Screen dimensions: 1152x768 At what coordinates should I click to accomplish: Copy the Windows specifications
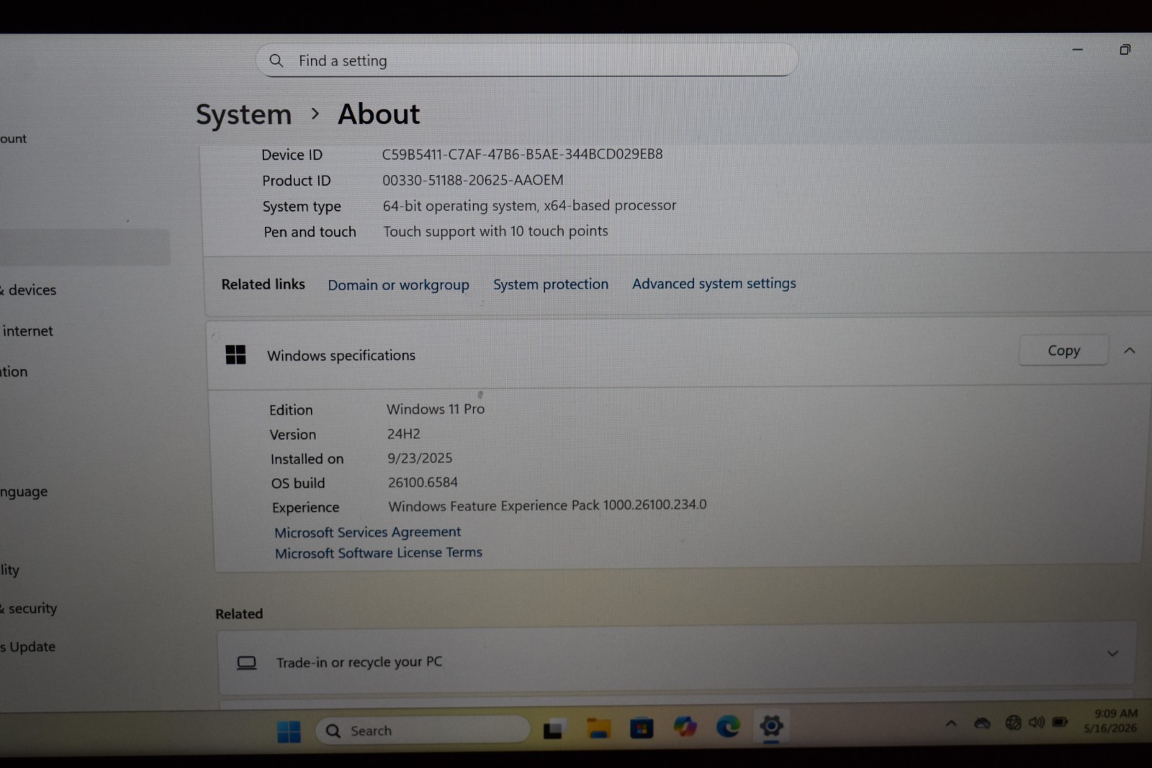pyautogui.click(x=1063, y=351)
